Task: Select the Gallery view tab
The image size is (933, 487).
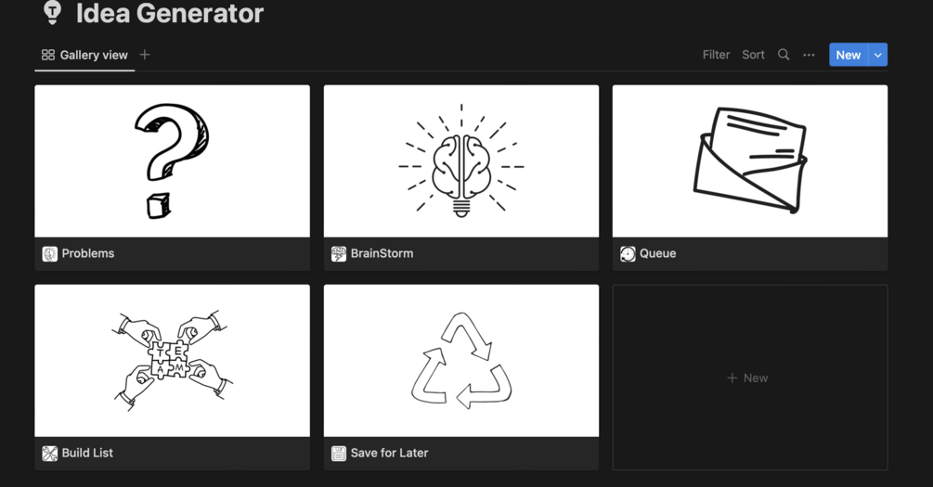Action: point(84,56)
